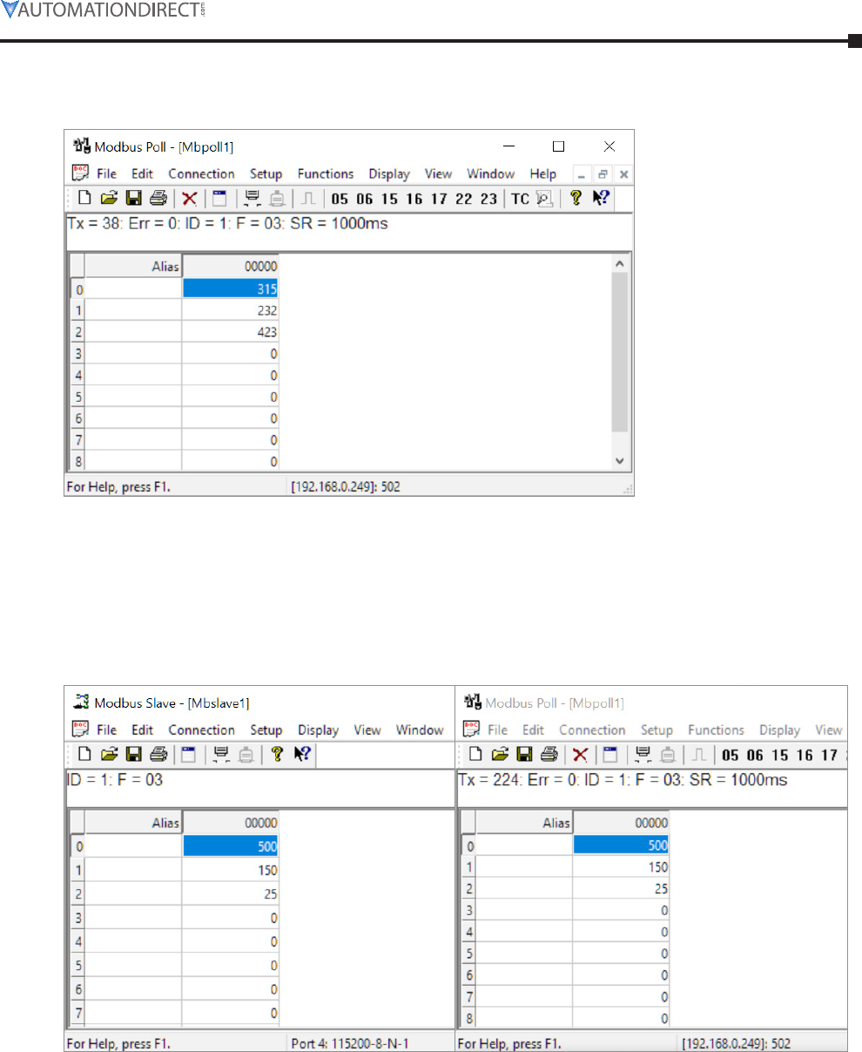Open View menu in top Modbus Poll window

tap(438, 173)
